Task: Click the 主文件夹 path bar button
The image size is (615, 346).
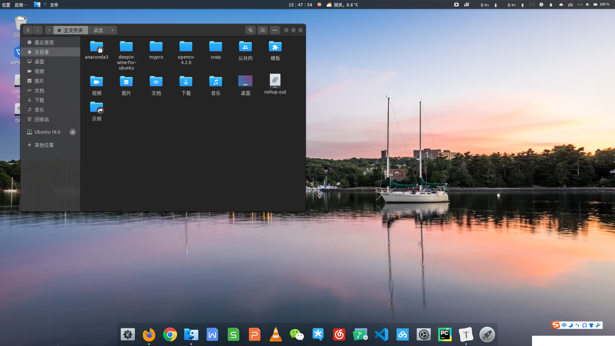Action: [70, 30]
